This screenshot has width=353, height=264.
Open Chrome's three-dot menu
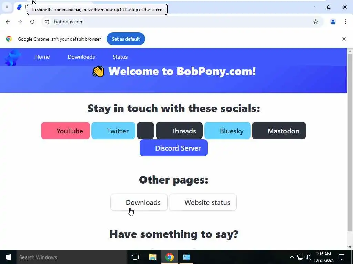point(345,22)
